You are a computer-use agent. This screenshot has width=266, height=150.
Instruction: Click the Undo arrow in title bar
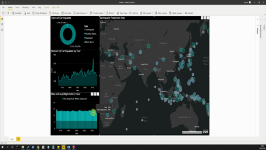point(5,2)
